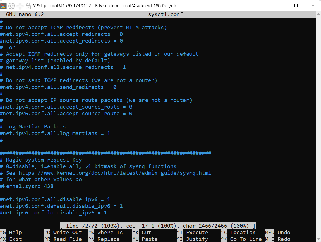Click the ^G Help shortcut
Screen dimensions: 321x242
[11, 232]
